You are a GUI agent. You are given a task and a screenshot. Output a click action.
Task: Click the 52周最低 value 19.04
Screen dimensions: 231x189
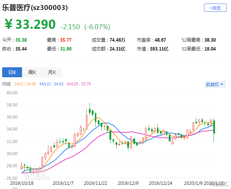210,49
